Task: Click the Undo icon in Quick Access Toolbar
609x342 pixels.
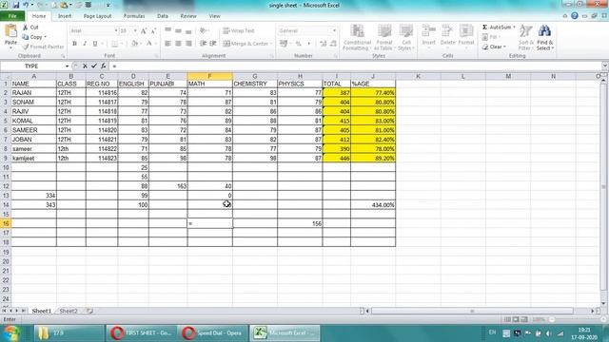Action: click(26, 5)
